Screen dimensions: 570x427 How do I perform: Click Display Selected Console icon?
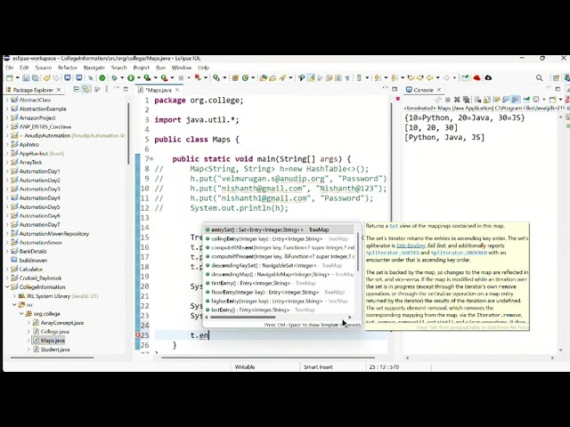(536, 100)
